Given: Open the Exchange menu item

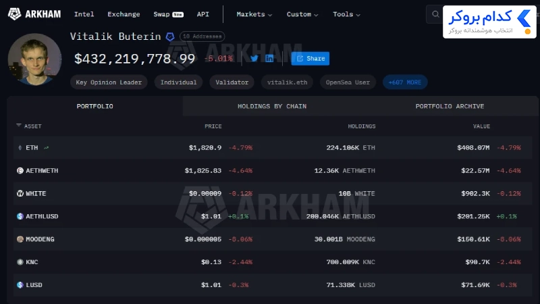Looking at the screenshot, I should [x=124, y=14].
